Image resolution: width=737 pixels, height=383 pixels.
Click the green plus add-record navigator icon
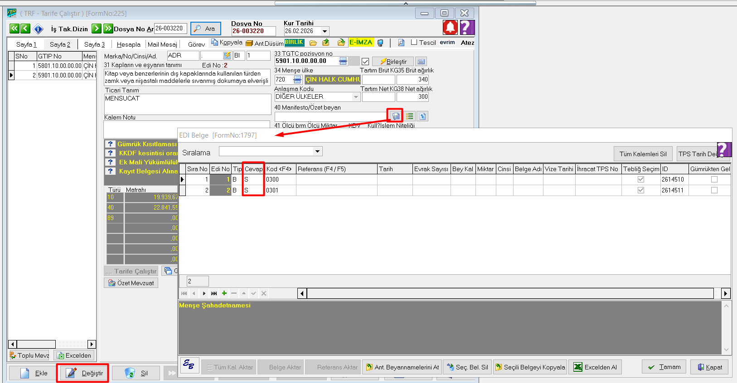tap(224, 293)
